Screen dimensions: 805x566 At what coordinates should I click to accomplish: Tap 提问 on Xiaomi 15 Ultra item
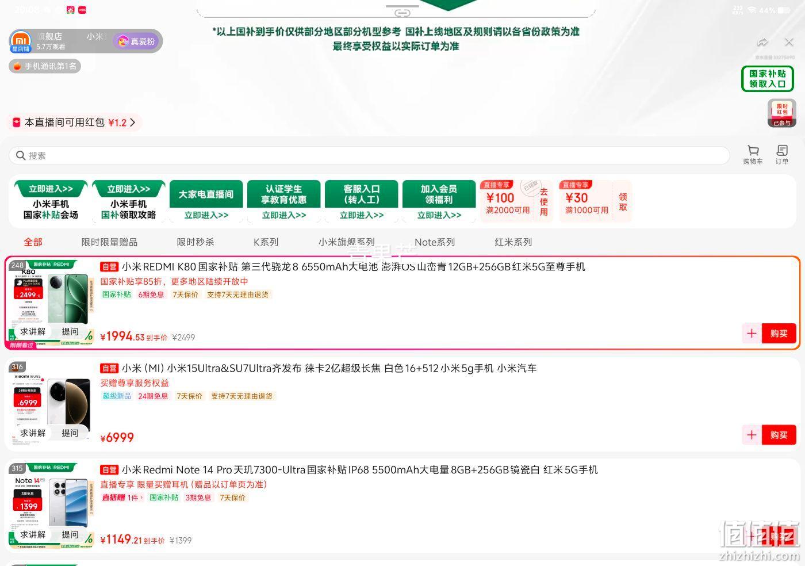click(70, 433)
